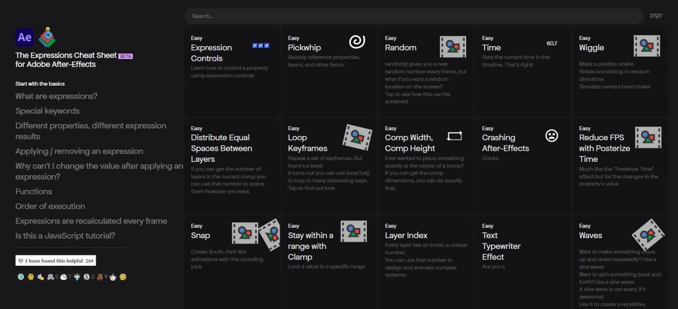Click the 60.7 time value on Time card
This screenshot has width=678, height=309.
tap(552, 43)
